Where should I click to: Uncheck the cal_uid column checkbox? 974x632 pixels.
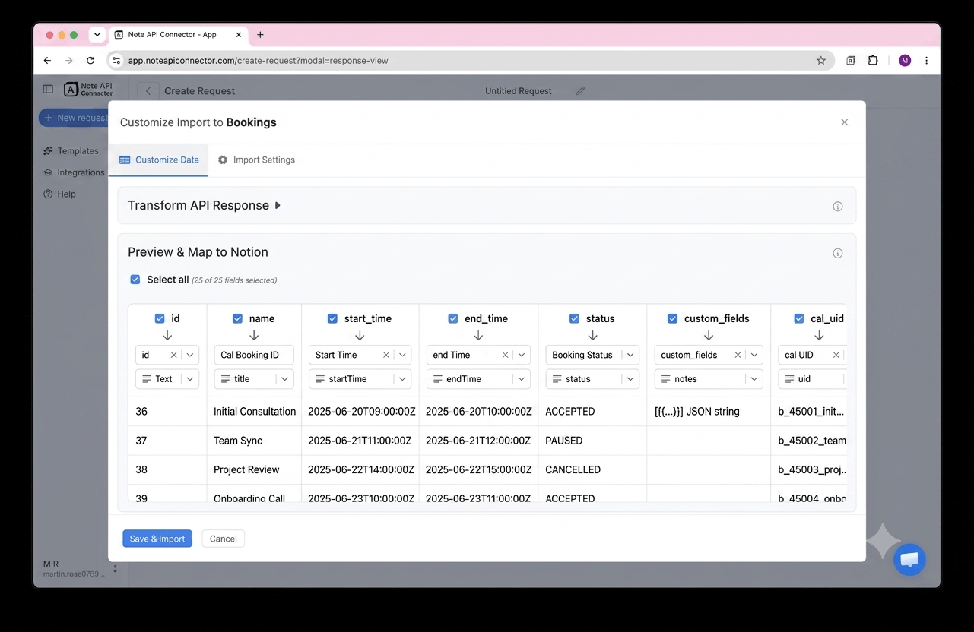coord(799,319)
